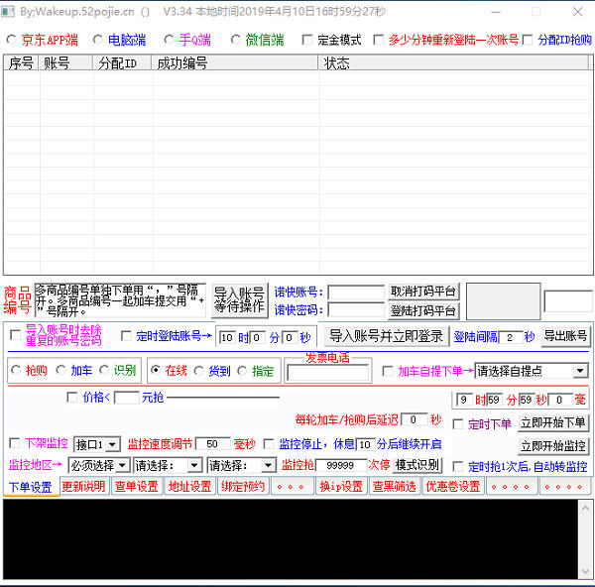Open the 地址设置 tab
595x587 pixels.
click(x=189, y=487)
